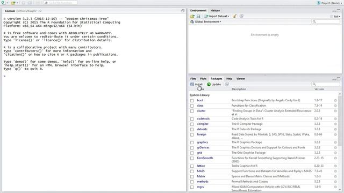
Task: Maximize the Console pane
Action: click(x=183, y=11)
